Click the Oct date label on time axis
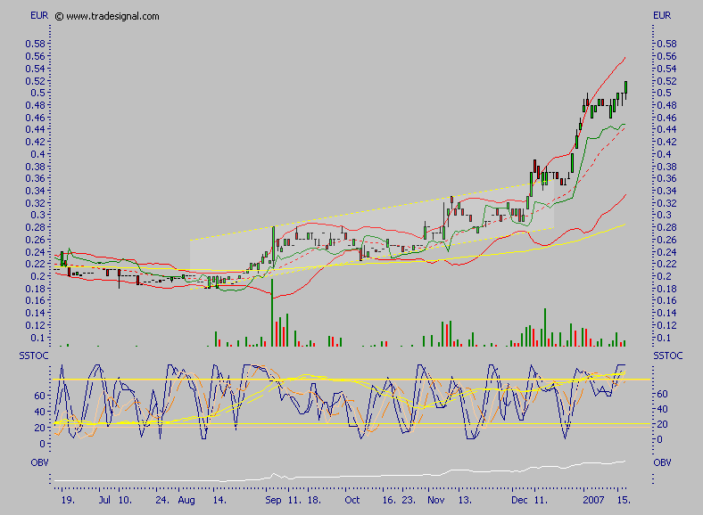 [x=352, y=501]
